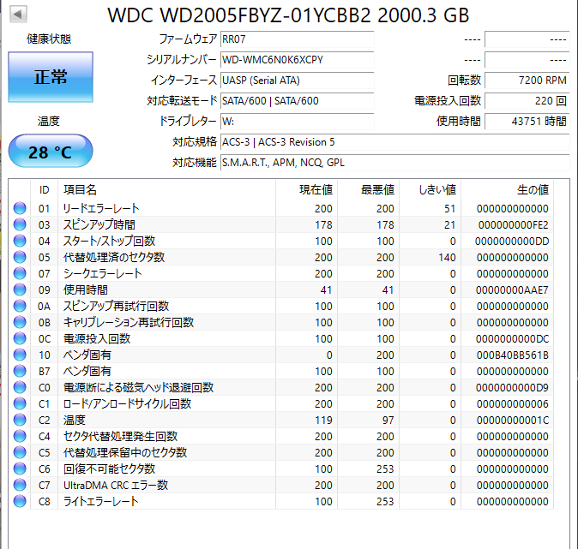Select the スピンアップ時間 attribute name
The height and width of the screenshot is (549, 578).
click(99, 224)
